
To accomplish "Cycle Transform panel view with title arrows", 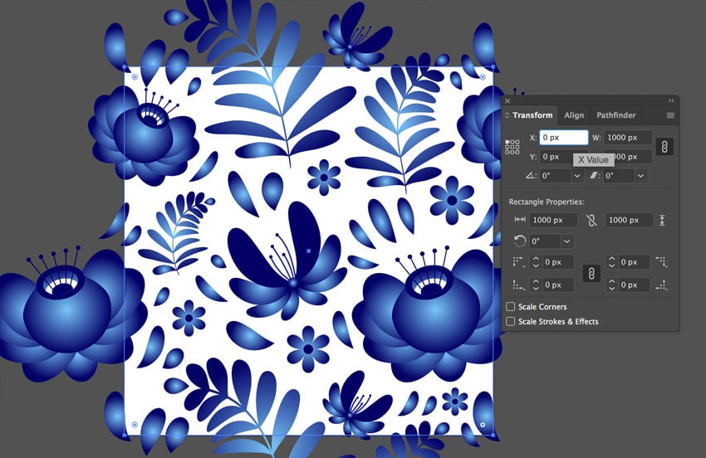I will 507,115.
